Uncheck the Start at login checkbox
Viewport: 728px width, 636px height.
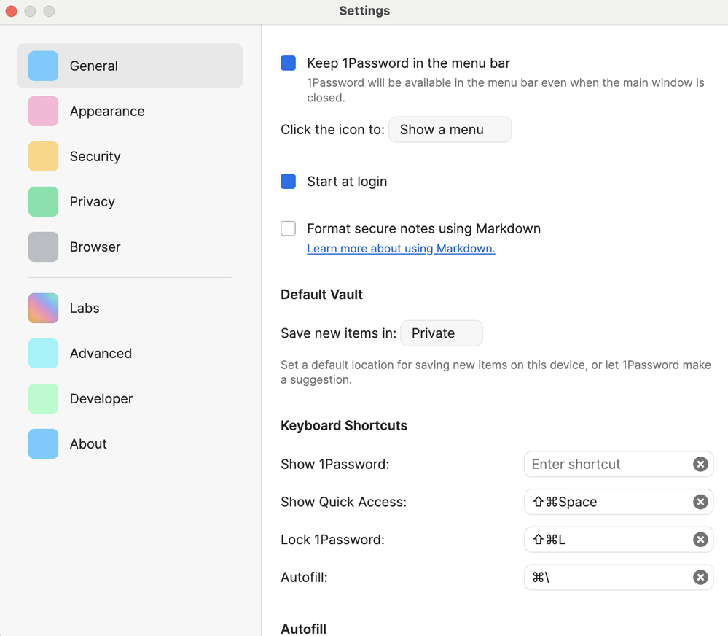tap(289, 182)
